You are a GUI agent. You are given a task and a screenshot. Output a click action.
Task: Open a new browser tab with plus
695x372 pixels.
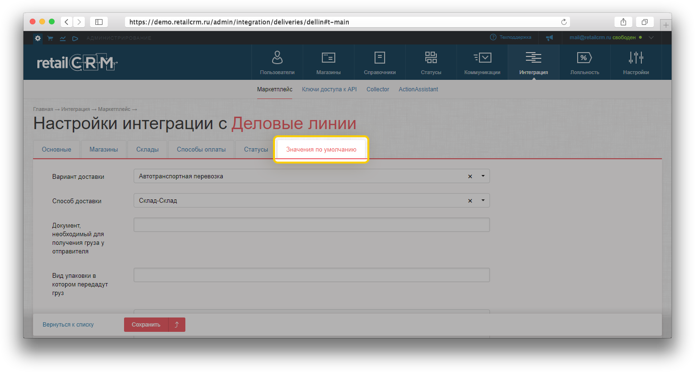[x=666, y=25]
